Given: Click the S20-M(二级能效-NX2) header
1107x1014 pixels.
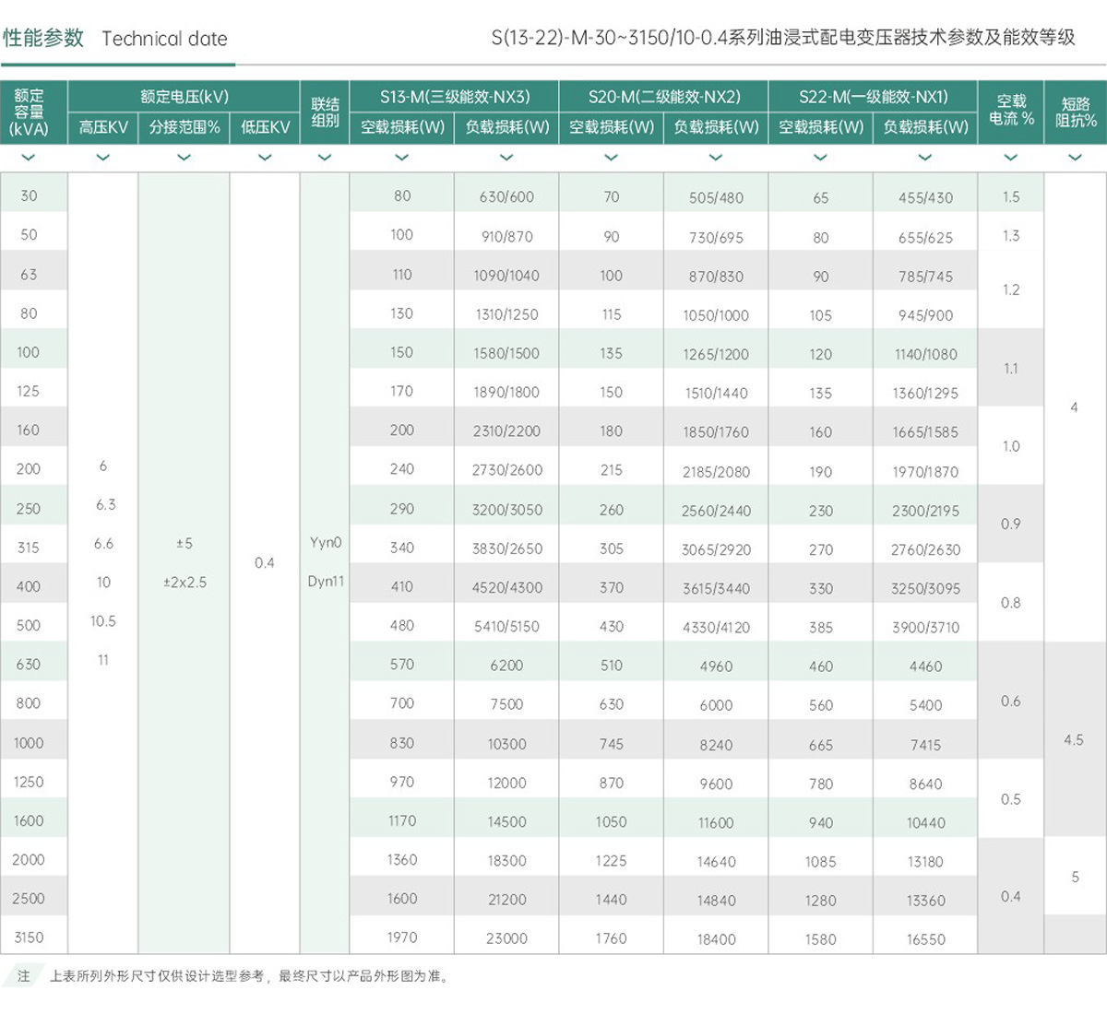Looking at the screenshot, I should click(x=663, y=97).
